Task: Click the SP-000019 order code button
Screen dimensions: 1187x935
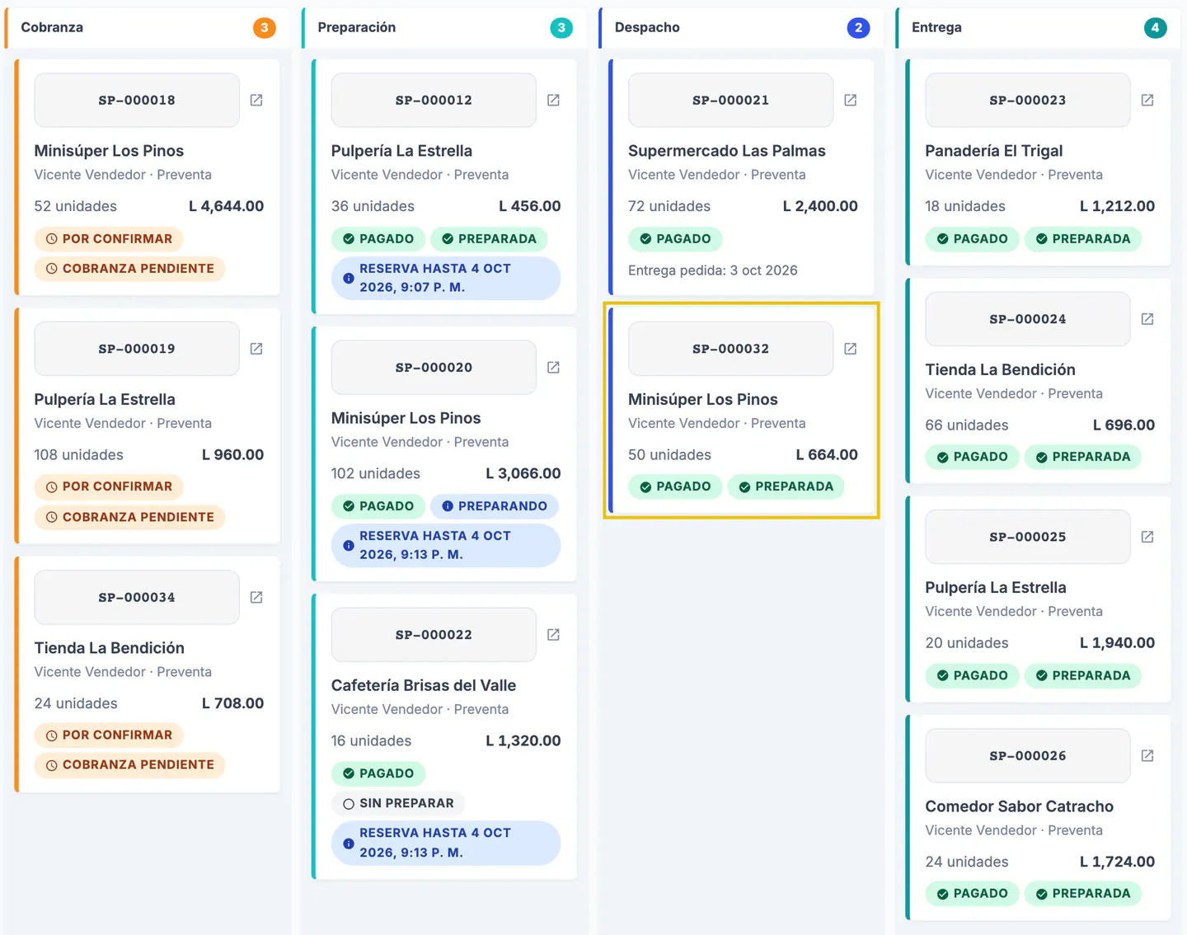Action: [137, 349]
